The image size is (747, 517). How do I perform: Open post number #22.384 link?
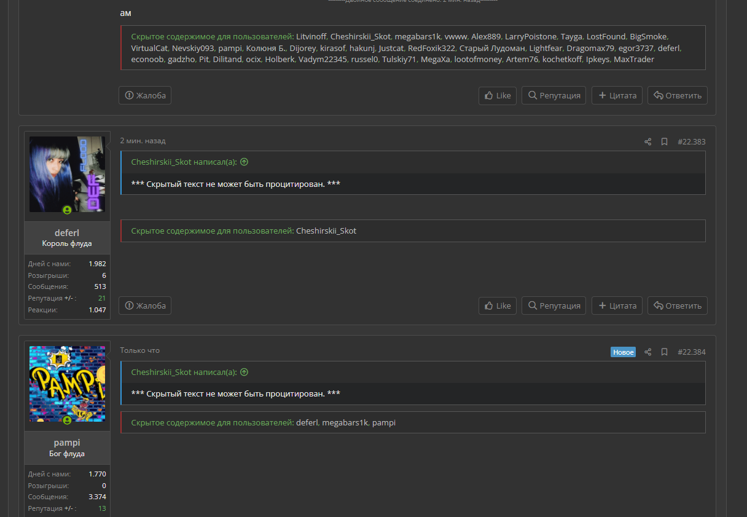[692, 352]
